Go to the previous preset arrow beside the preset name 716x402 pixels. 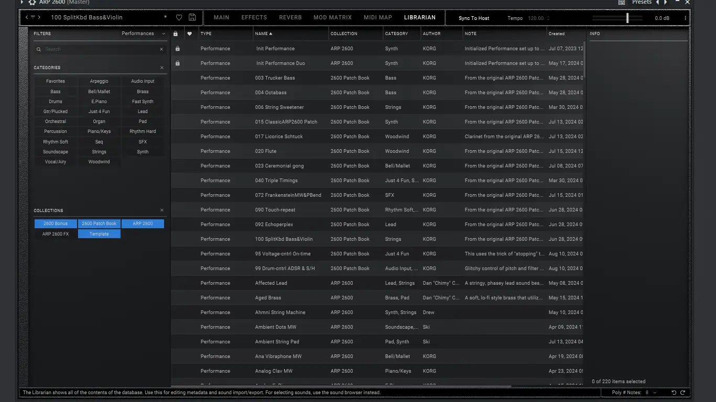[x=27, y=17]
